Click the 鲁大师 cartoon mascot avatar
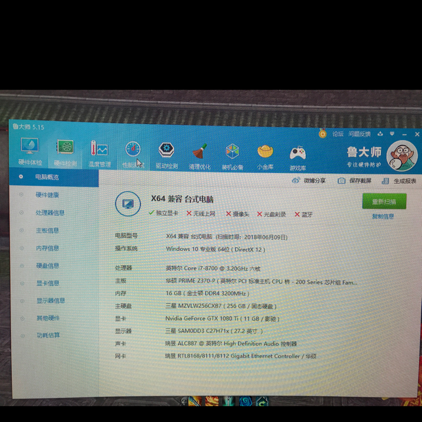 coord(402,156)
